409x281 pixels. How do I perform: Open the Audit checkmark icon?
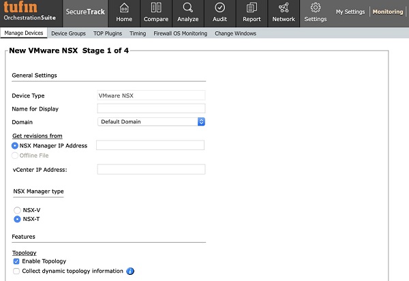[x=220, y=8]
